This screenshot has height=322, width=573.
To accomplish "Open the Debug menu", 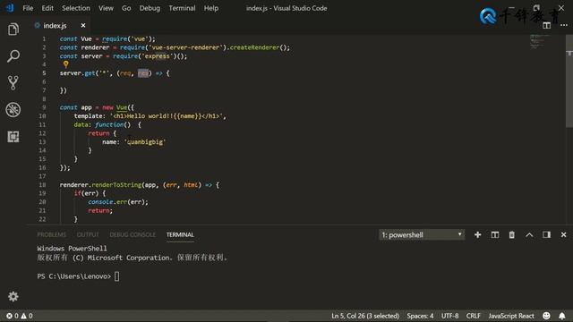I will pyautogui.click(x=150, y=8).
